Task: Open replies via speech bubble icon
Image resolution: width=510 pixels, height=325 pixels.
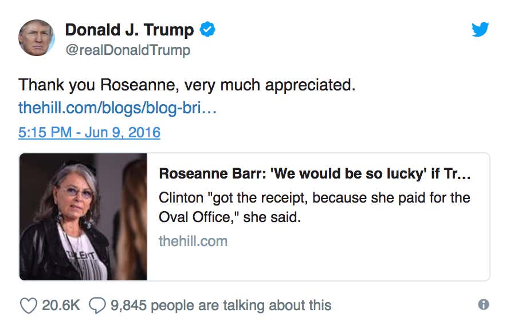Action: click(x=97, y=305)
